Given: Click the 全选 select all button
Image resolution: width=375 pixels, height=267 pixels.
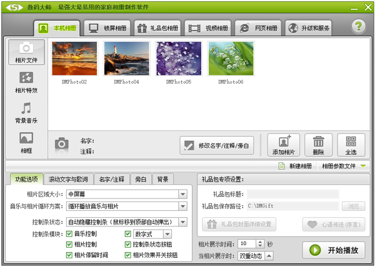Looking at the screenshot, I should (x=351, y=145).
